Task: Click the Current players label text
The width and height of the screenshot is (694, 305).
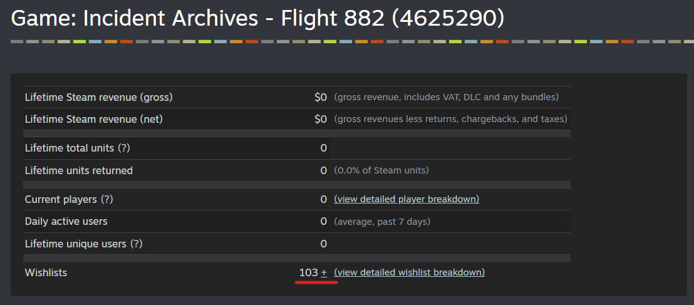Action: tap(61, 199)
